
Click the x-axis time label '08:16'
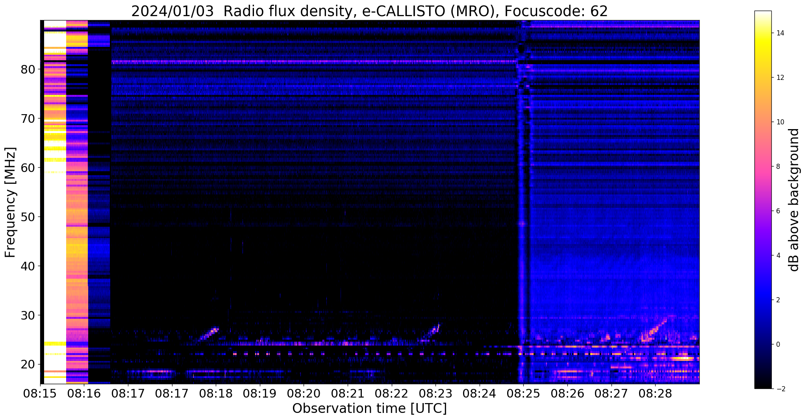pyautogui.click(x=84, y=394)
